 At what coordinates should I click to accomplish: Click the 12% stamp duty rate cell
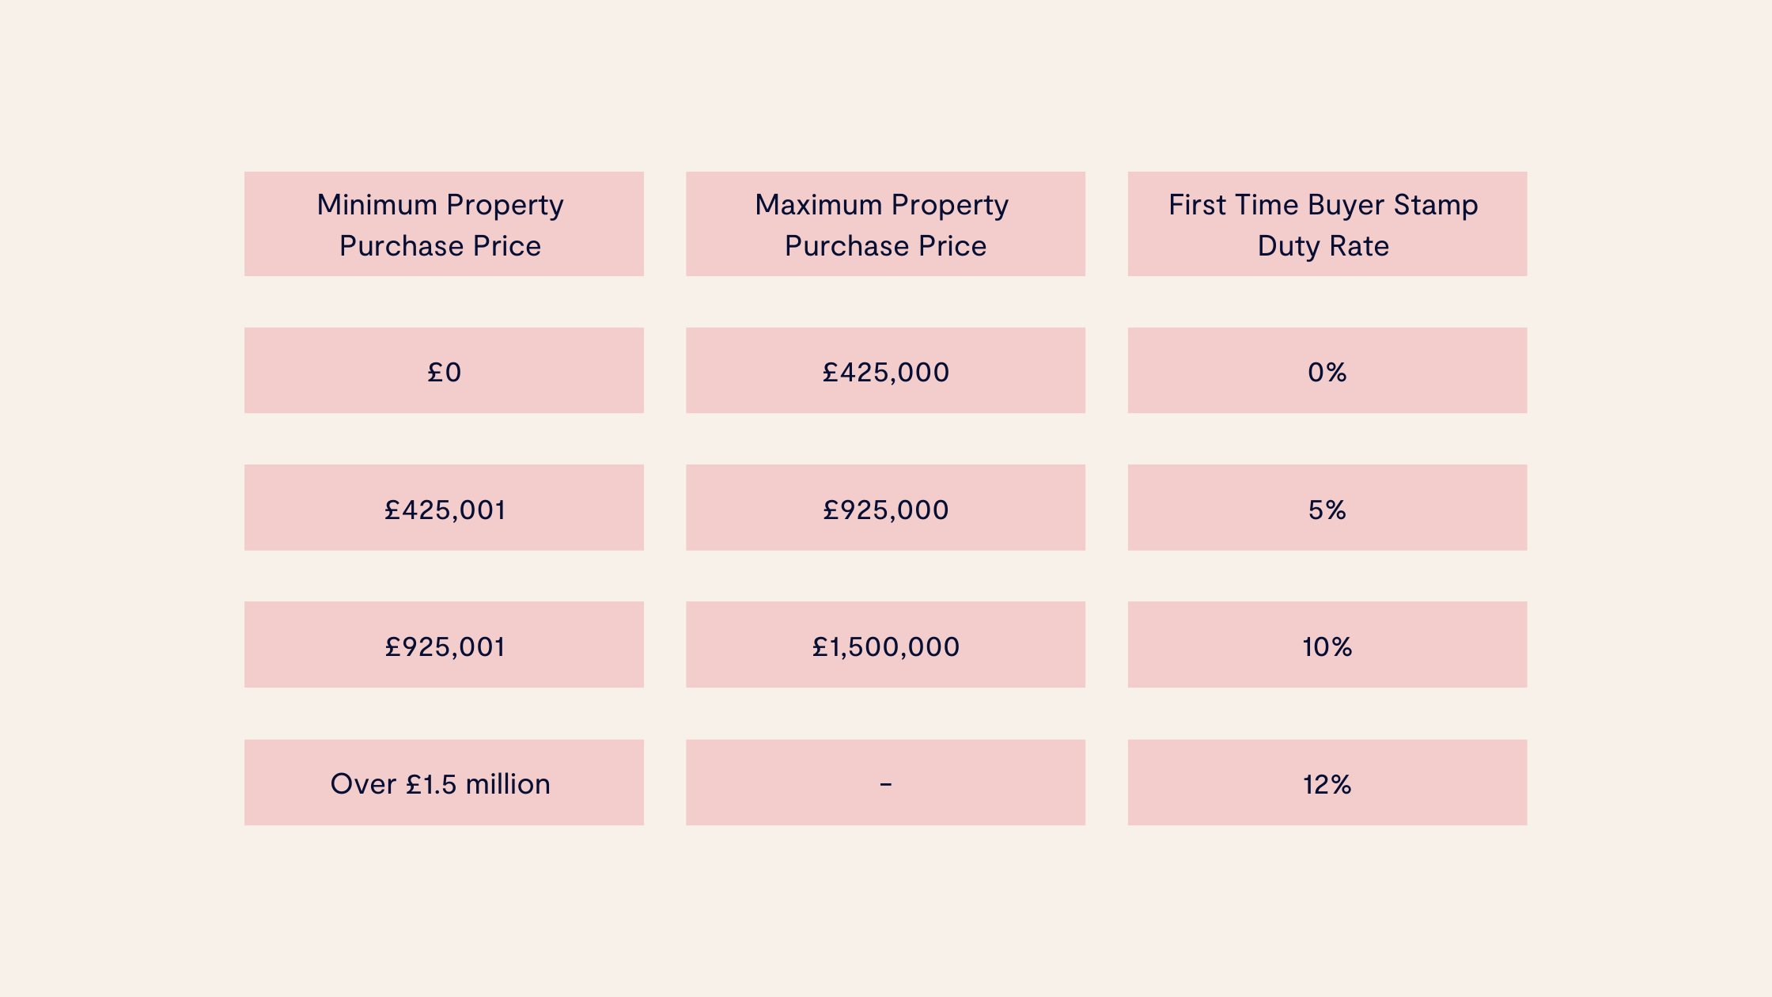tap(1327, 784)
